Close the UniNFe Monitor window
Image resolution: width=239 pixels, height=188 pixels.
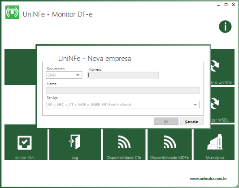point(233,5)
